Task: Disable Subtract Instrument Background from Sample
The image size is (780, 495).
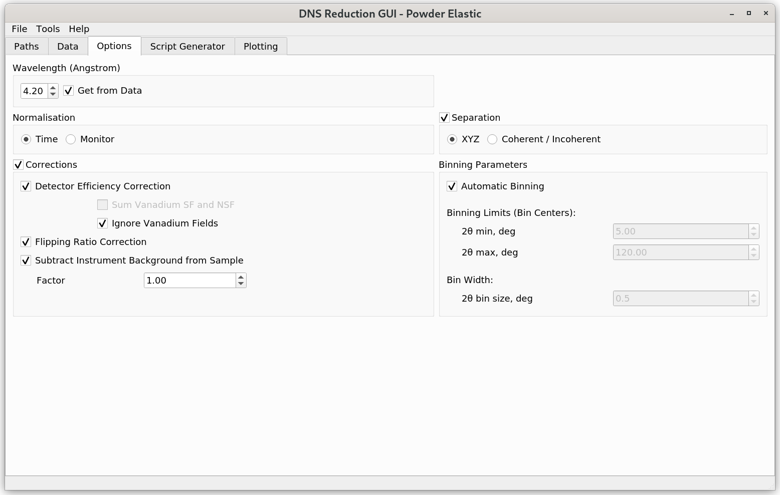Action: (x=26, y=261)
